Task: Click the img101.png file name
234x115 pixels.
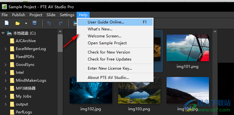Action: (x=187, y=67)
